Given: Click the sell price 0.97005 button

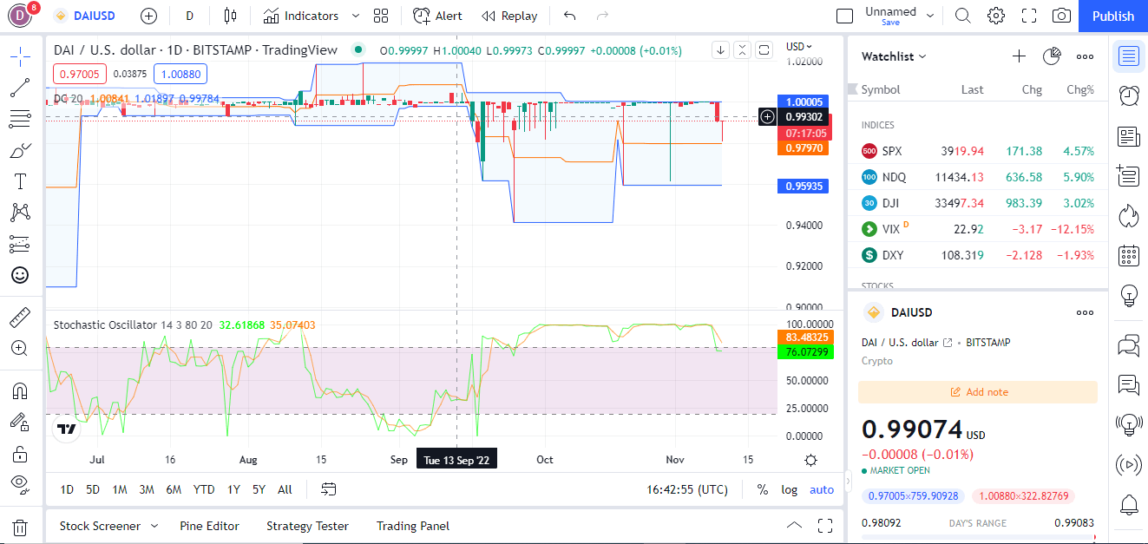Looking at the screenshot, I should click(80, 74).
